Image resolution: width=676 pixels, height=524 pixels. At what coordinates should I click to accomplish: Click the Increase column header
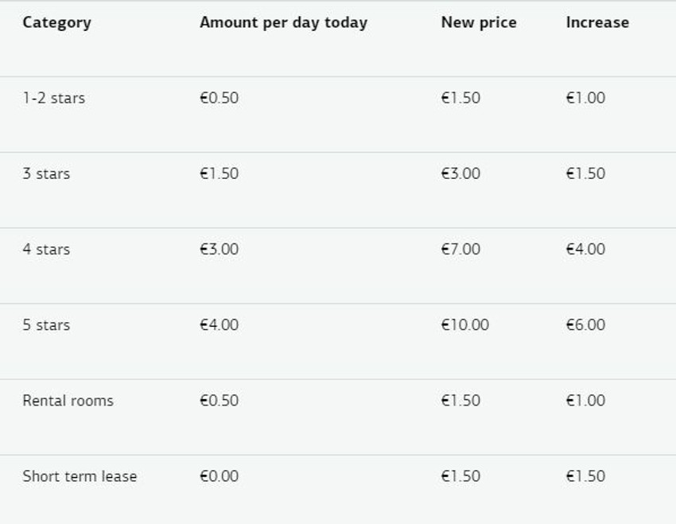[596, 22]
